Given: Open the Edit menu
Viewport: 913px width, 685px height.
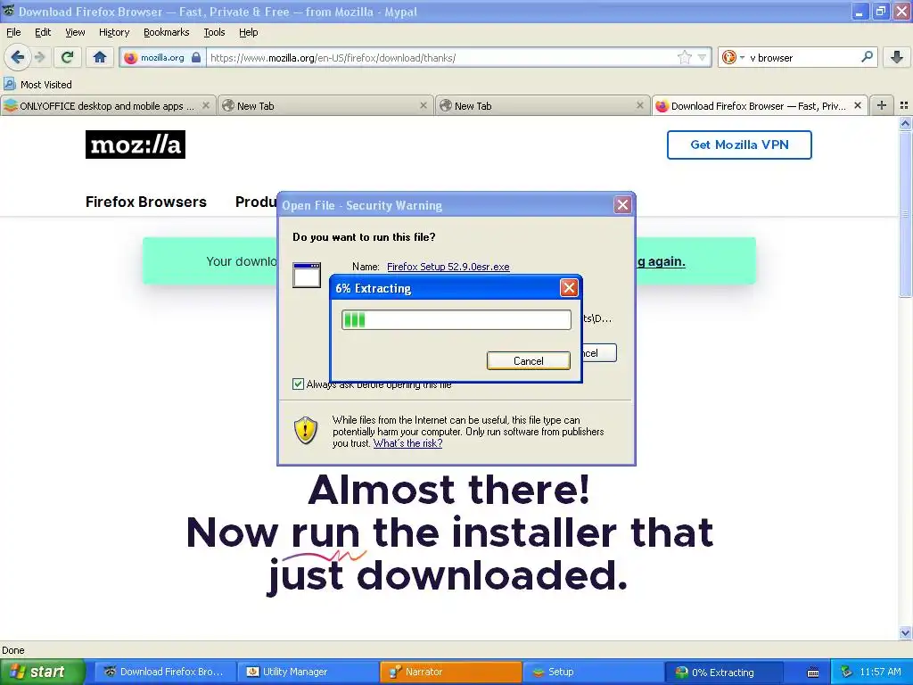Looking at the screenshot, I should coord(43,32).
